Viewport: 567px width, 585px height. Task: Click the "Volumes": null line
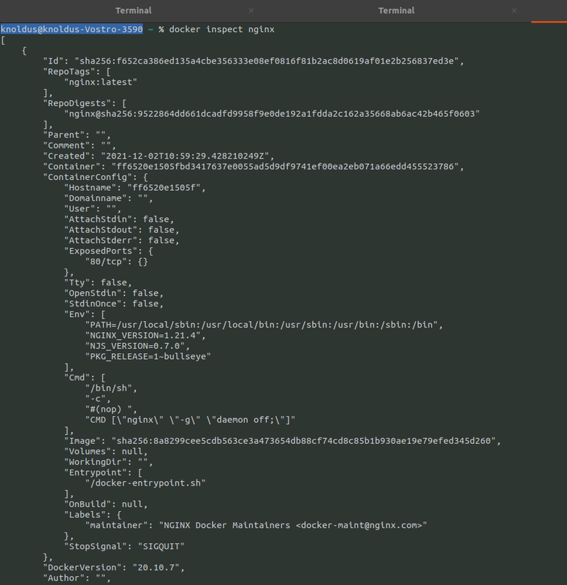coord(106,451)
